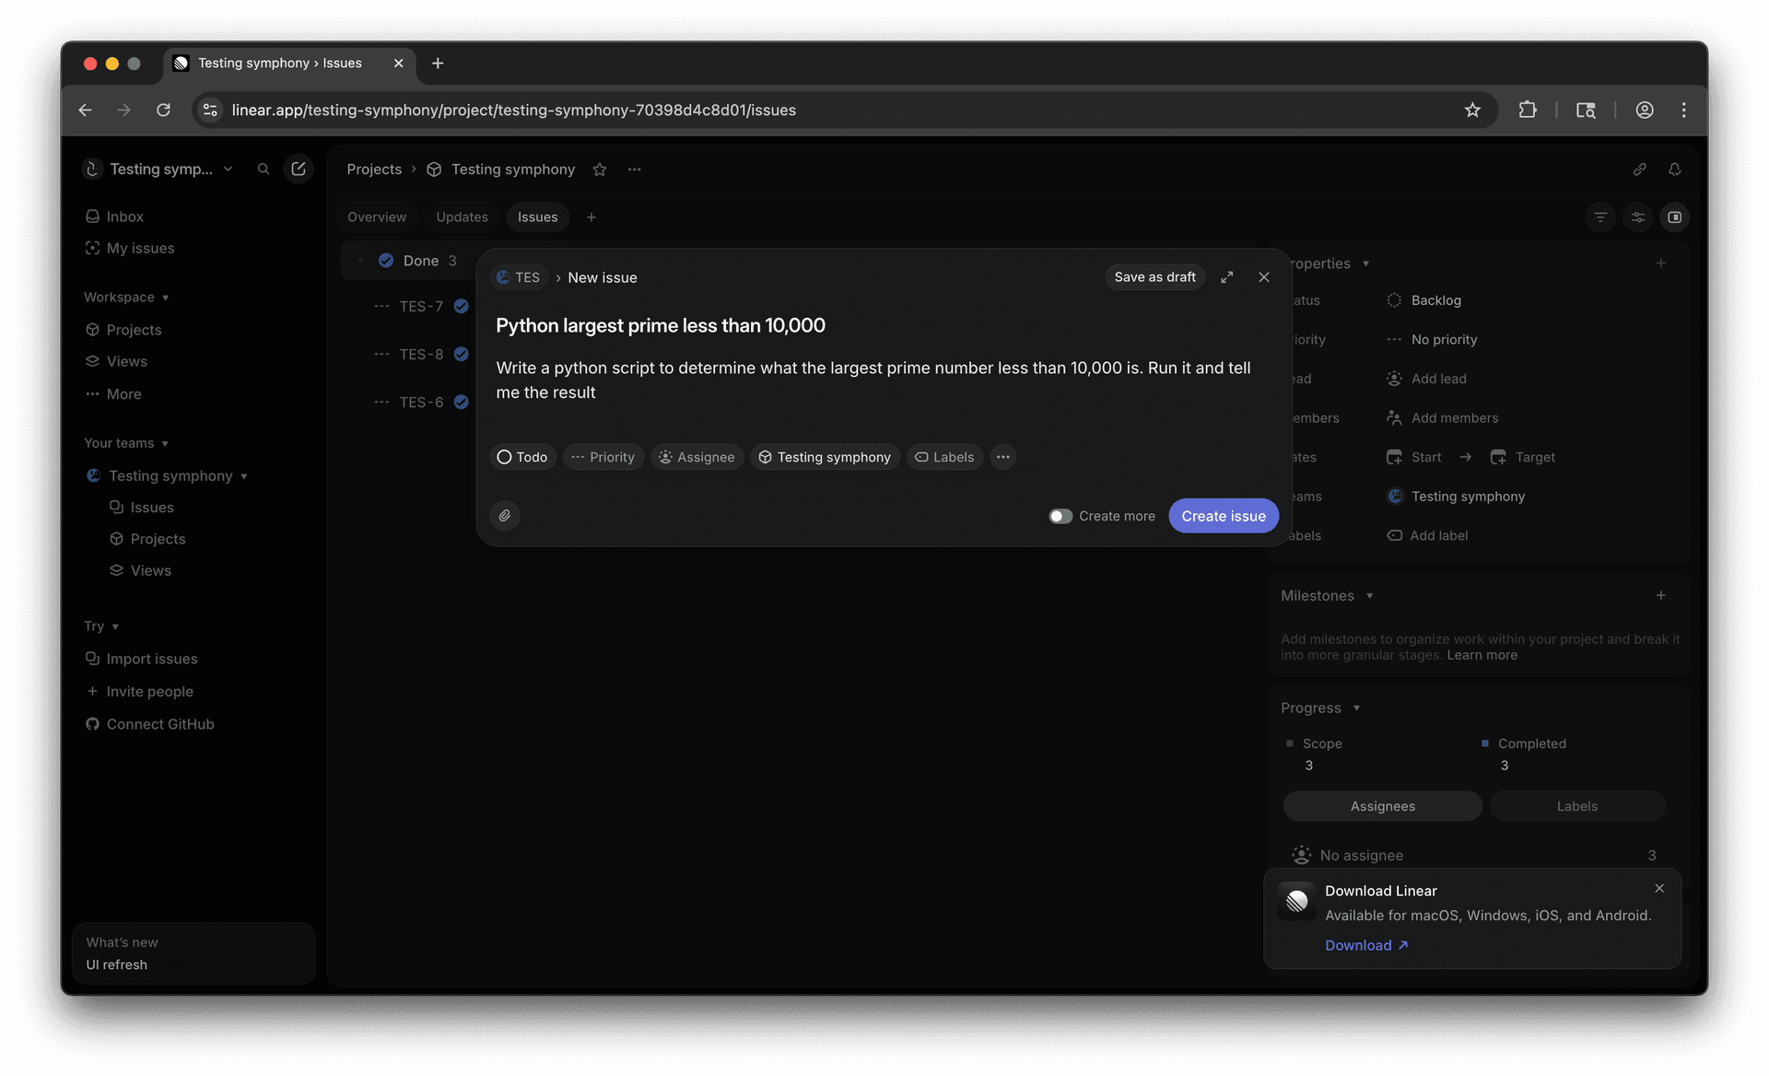This screenshot has width=1769, height=1076.
Task: Click the Download link in the Linear popup
Action: pos(1358,945)
